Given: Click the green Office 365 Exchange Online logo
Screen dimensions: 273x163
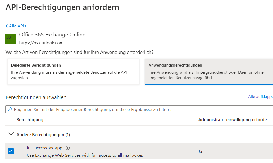Looking at the screenshot, I should (11, 39).
